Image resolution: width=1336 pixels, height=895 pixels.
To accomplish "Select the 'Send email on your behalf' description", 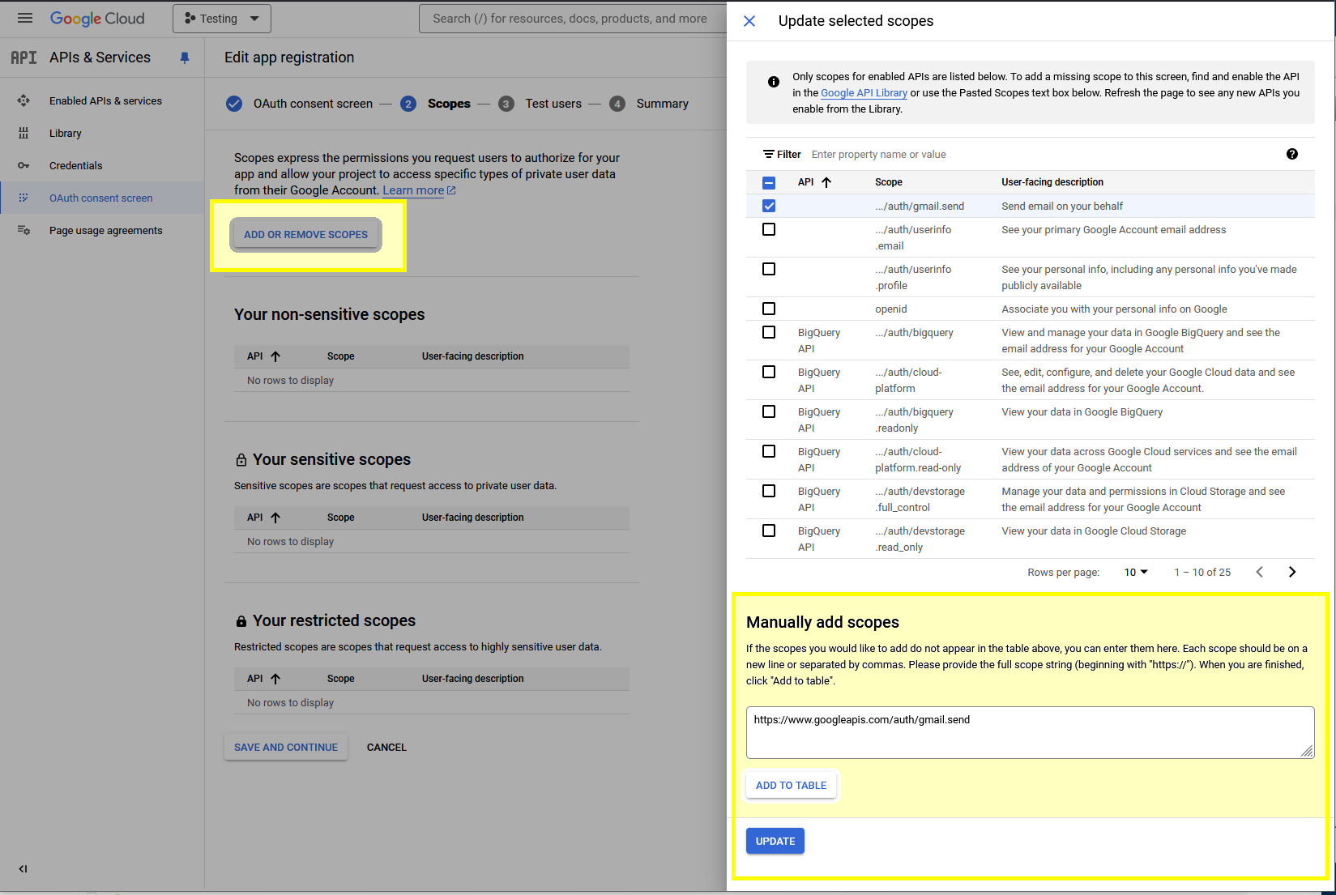I will [1062, 207].
